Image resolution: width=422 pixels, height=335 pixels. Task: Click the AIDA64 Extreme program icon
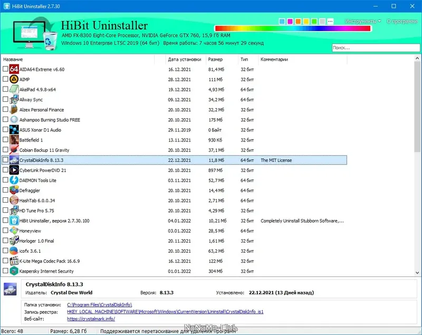pos(14,69)
